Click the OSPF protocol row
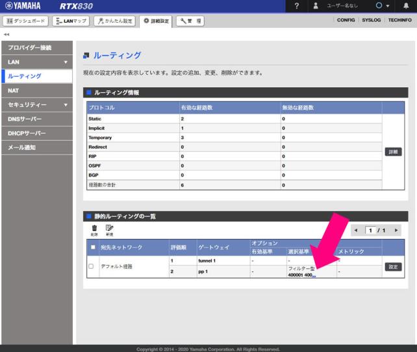The height and width of the screenshot is (352, 417). point(234,166)
